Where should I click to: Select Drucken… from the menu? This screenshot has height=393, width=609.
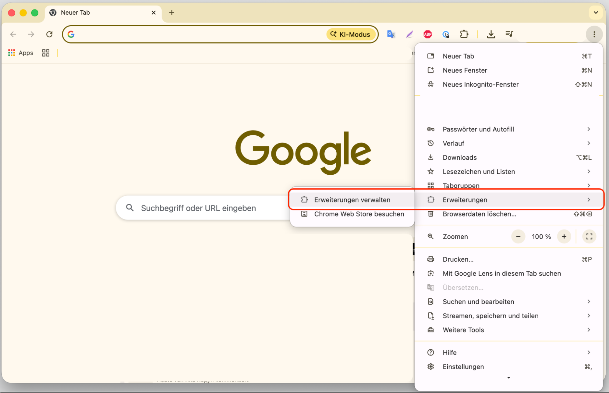509,259
